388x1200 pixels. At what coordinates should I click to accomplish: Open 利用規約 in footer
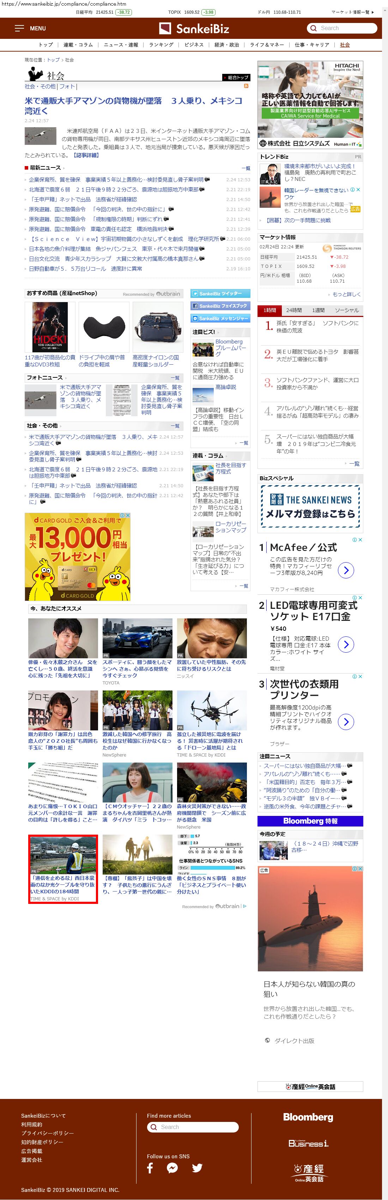[32, 1124]
